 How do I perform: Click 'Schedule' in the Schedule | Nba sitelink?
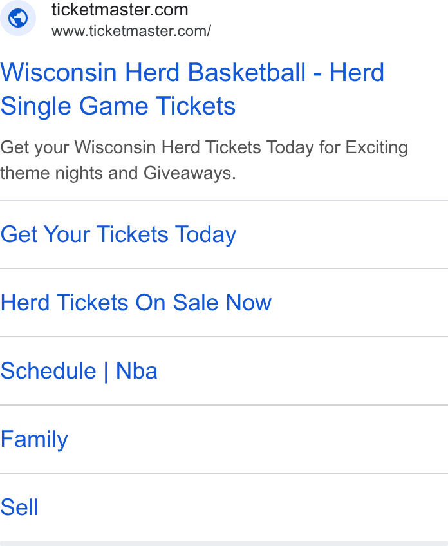(x=48, y=371)
